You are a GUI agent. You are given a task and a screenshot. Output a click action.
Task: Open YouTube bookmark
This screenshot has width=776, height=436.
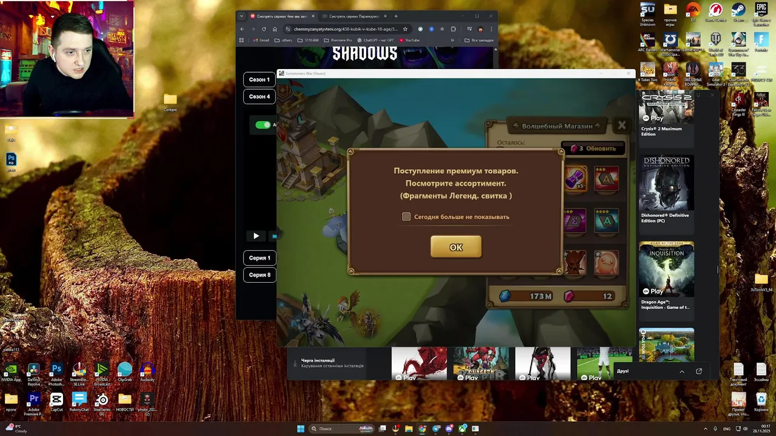click(409, 41)
